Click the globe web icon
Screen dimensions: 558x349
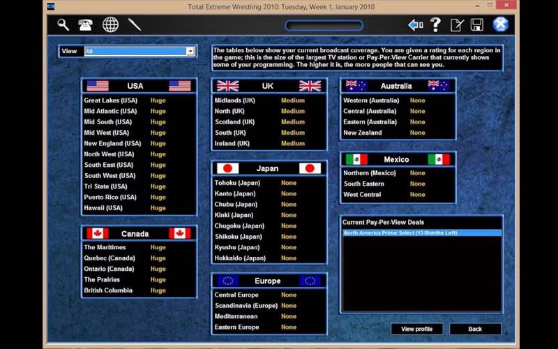tap(110, 25)
